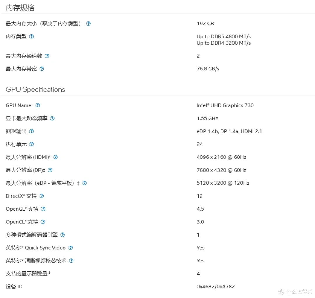Open help tooltip for 最大内存通道数
The width and height of the screenshot is (315, 298).
click(47, 56)
